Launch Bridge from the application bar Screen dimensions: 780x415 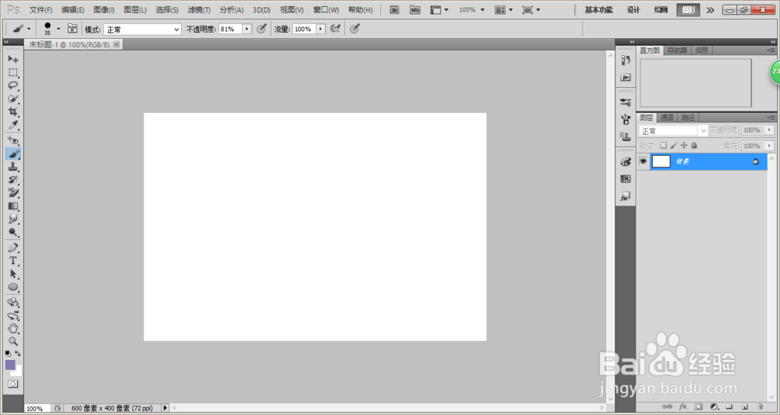pos(395,9)
